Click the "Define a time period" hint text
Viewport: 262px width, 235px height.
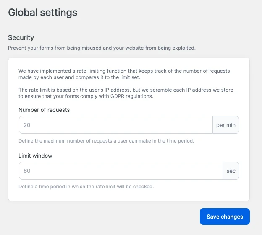click(x=86, y=187)
